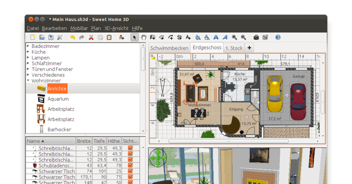The height and width of the screenshot is (184, 352).
Task: Click the Increase text size icon
Action: tap(198, 37)
